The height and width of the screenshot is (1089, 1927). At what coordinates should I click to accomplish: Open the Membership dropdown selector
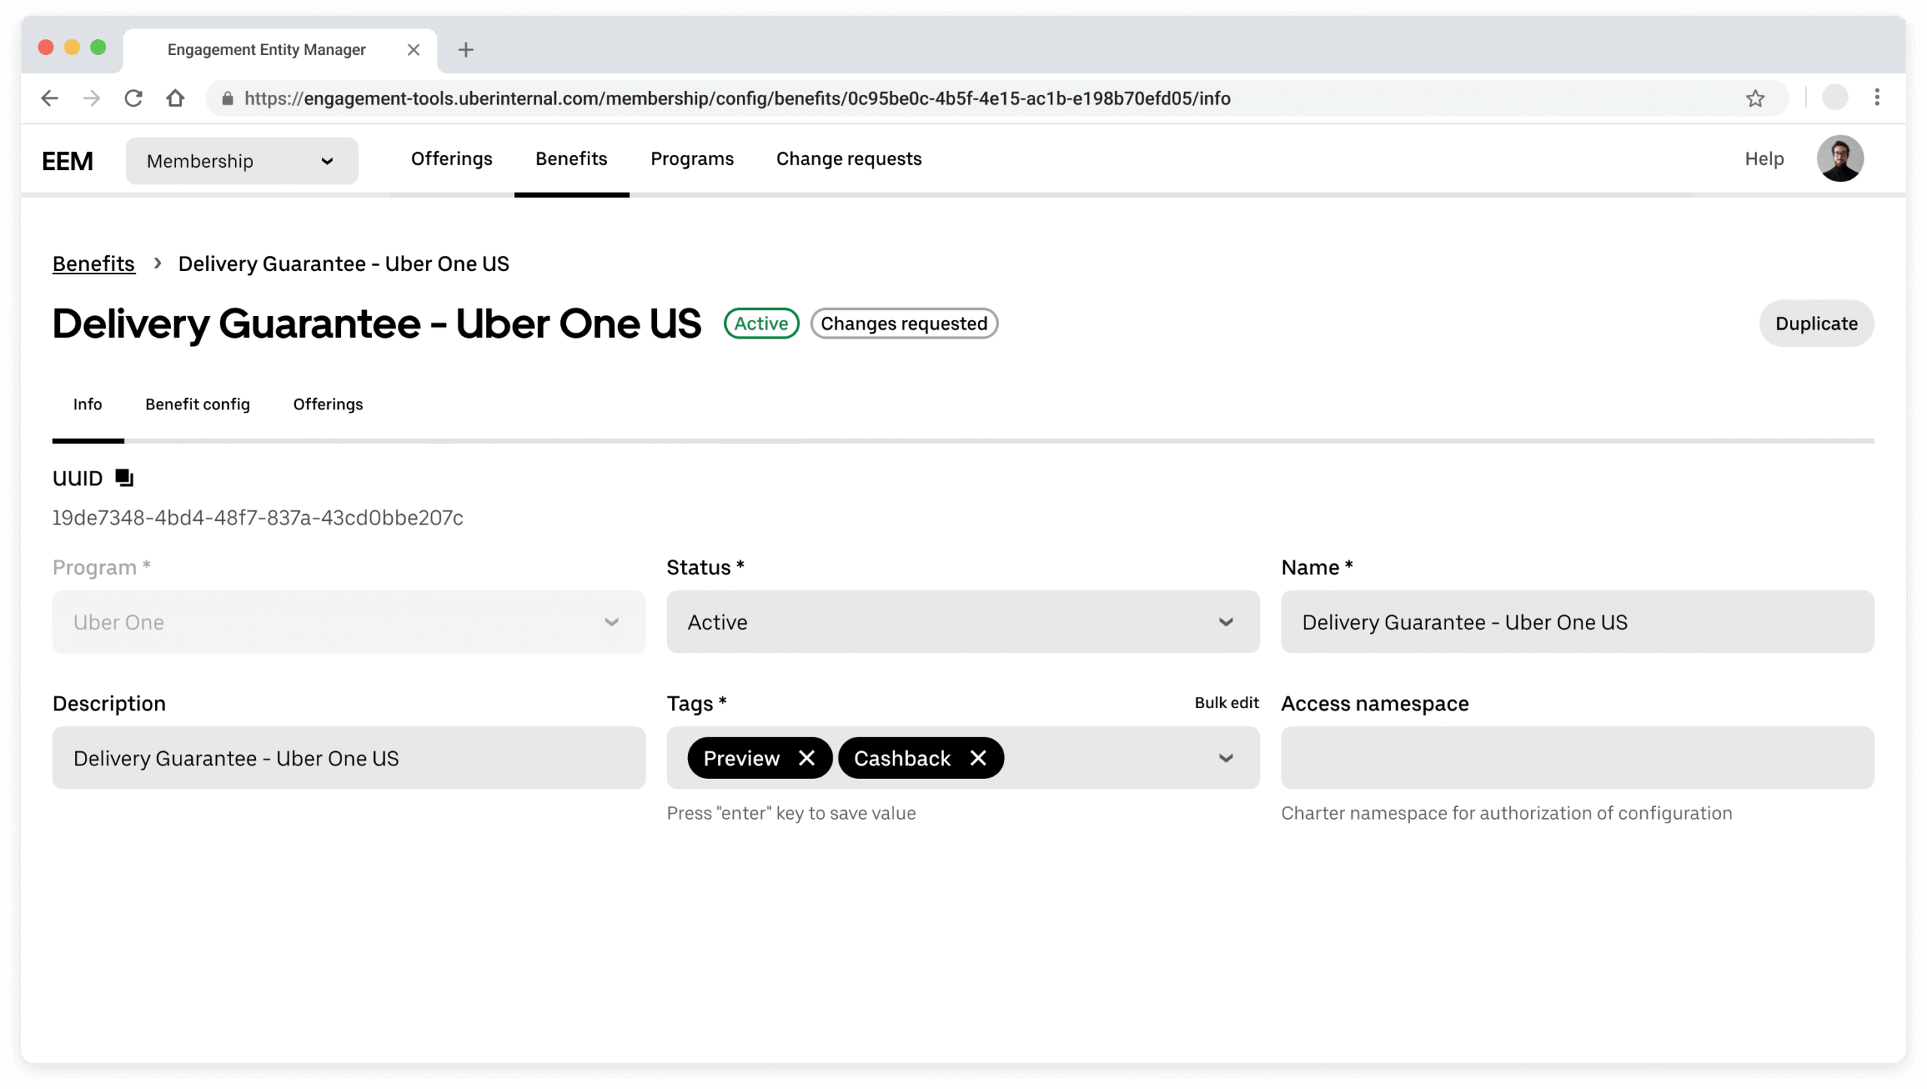[x=241, y=161]
